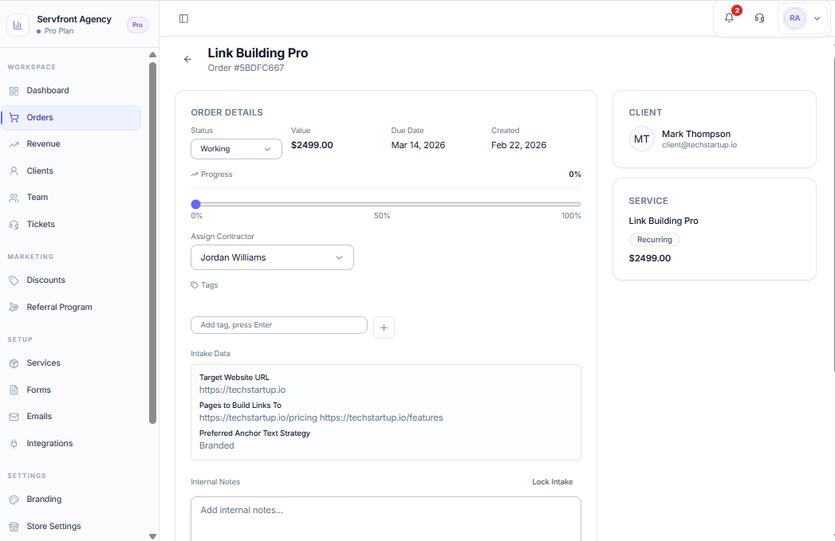The width and height of the screenshot is (835, 541).
Task: Click into the internal notes textarea
Action: (x=385, y=519)
